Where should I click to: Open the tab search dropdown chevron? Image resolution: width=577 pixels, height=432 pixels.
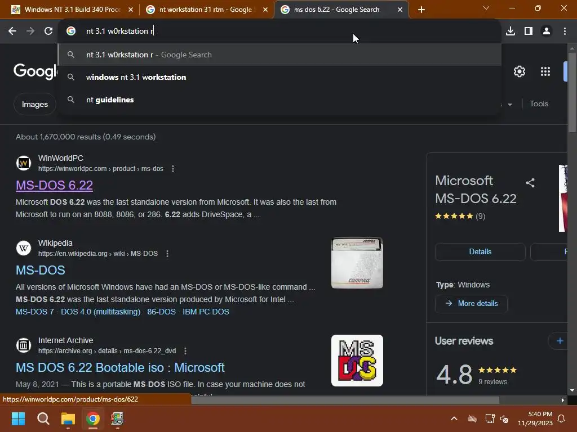coord(486,8)
